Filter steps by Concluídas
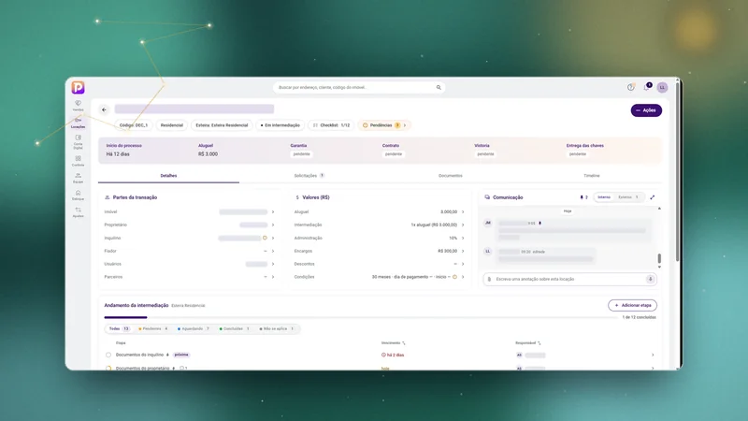The image size is (748, 421). pos(235,329)
